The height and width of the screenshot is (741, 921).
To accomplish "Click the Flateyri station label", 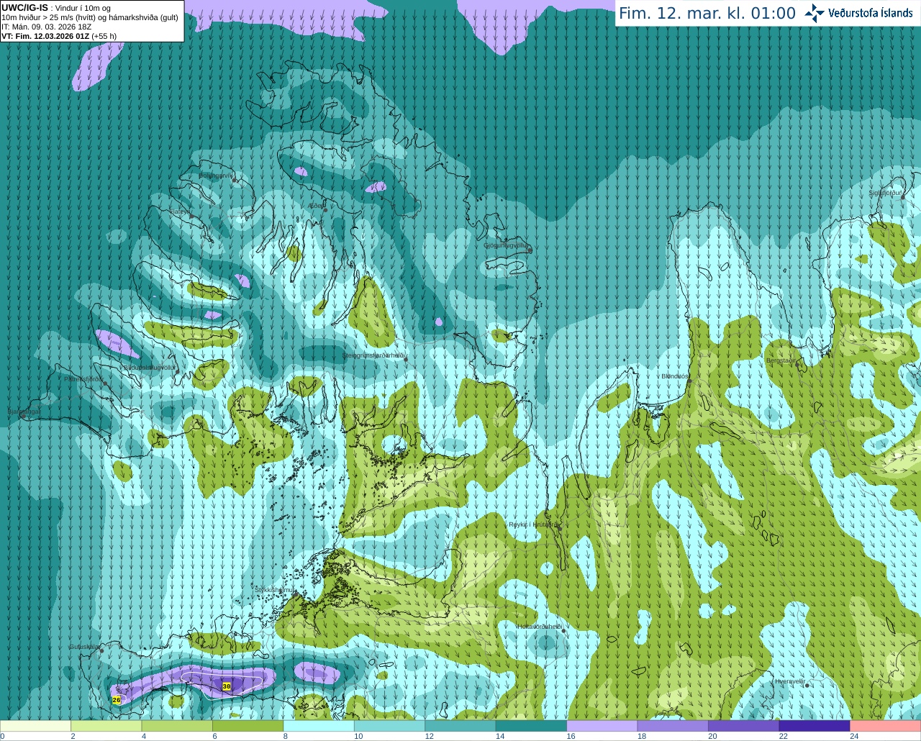I will [180, 212].
